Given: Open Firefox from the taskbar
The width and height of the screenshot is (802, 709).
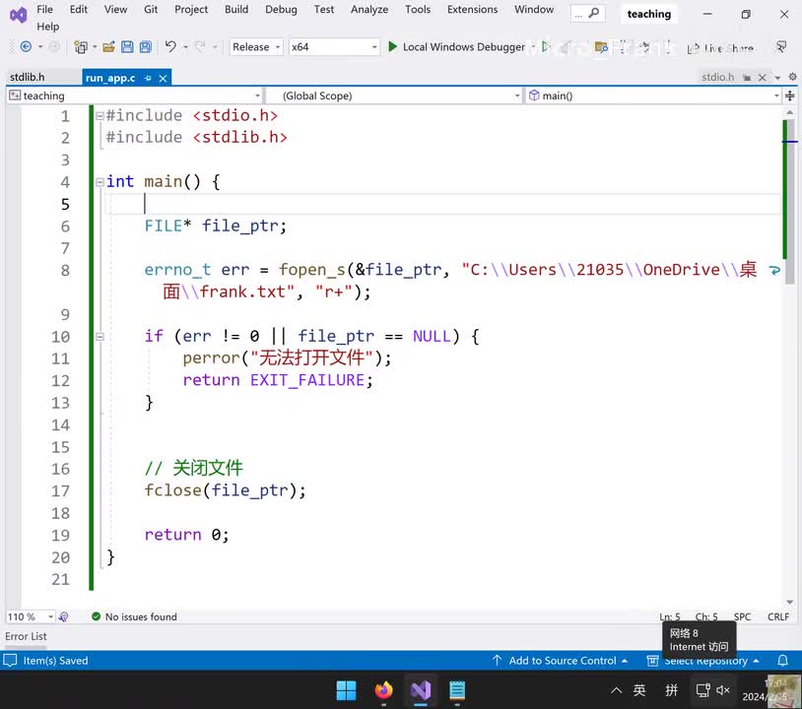Looking at the screenshot, I should [383, 690].
